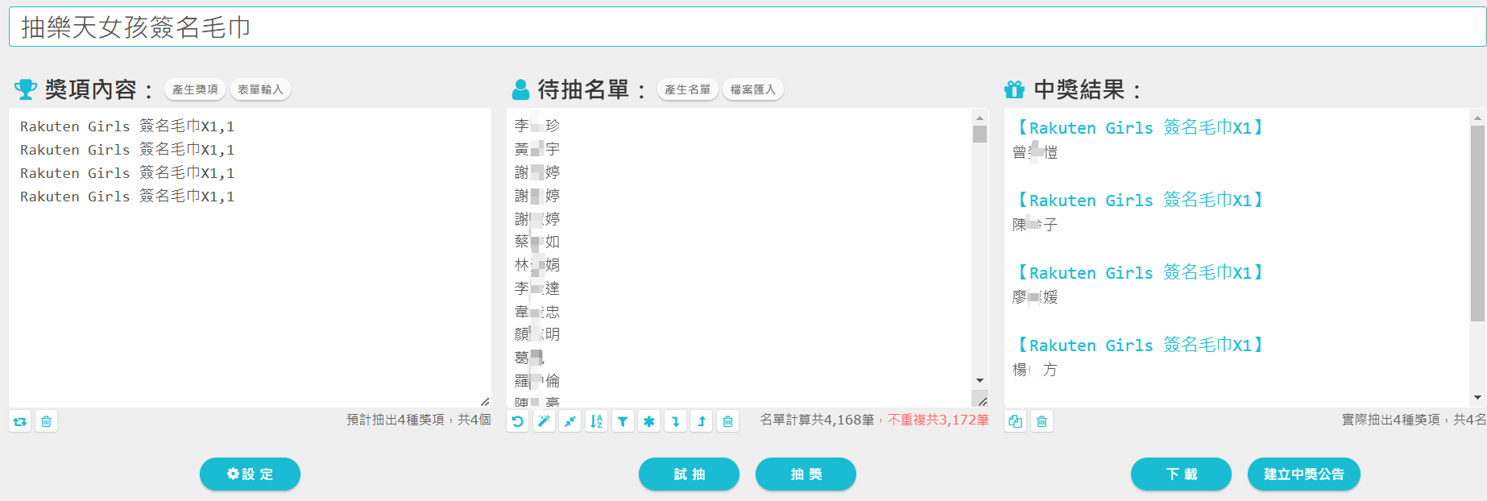
Task: Click the first name in the pending list ending with 珍
Action: (537, 126)
